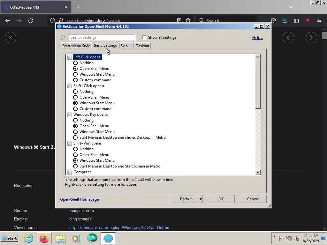Viewport: 327px width, 245px height.
Task: Toggle reader view in Firefox address bar
Action: pyautogui.click(x=179, y=20)
